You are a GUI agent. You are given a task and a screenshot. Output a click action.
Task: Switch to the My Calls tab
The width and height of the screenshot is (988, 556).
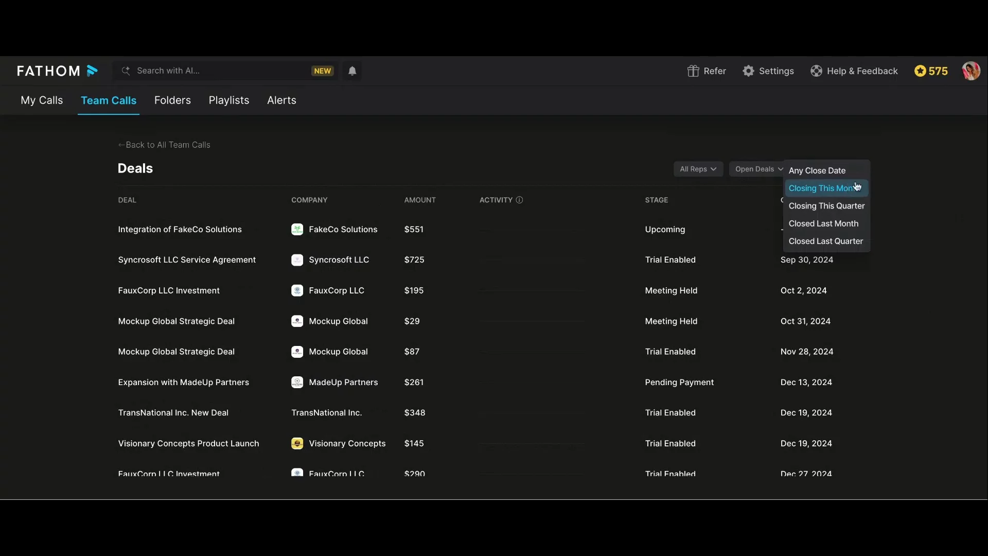(42, 100)
